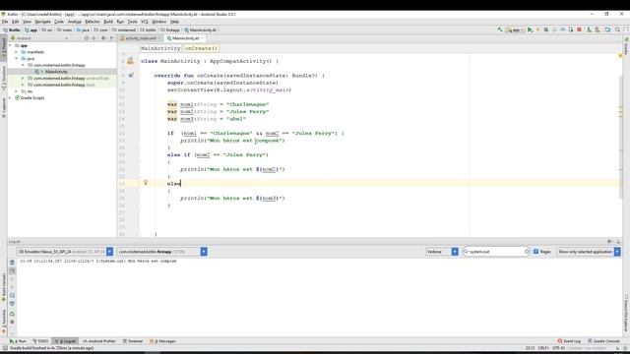The width and height of the screenshot is (630, 354).
Task: Open the Gradle Console button
Action: click(x=603, y=341)
